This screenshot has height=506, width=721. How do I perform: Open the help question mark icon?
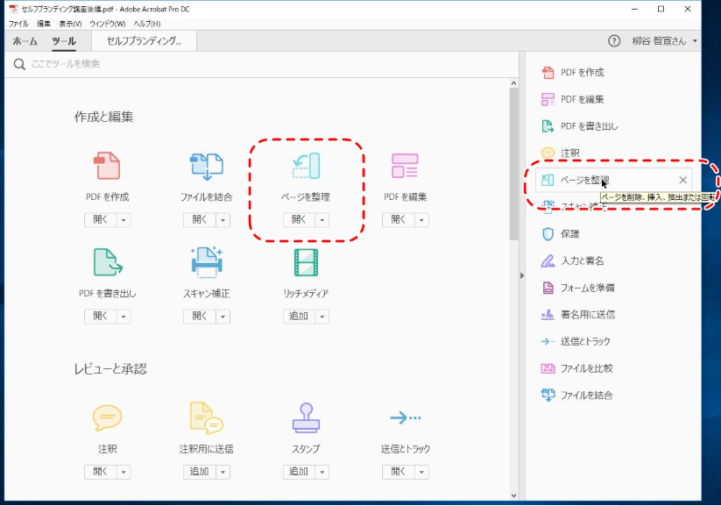coord(614,41)
